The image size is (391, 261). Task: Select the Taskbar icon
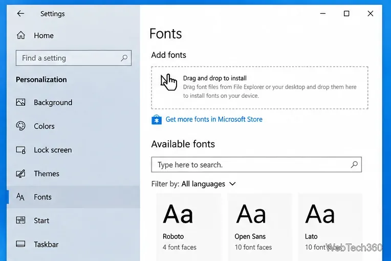tap(20, 244)
